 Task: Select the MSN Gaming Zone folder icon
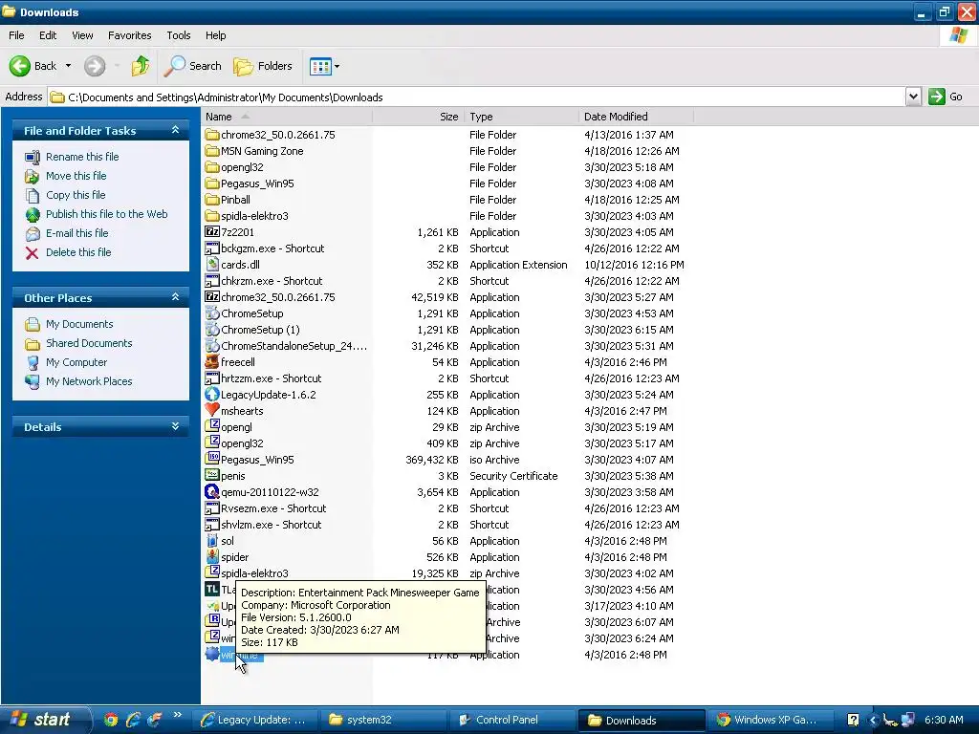(212, 150)
